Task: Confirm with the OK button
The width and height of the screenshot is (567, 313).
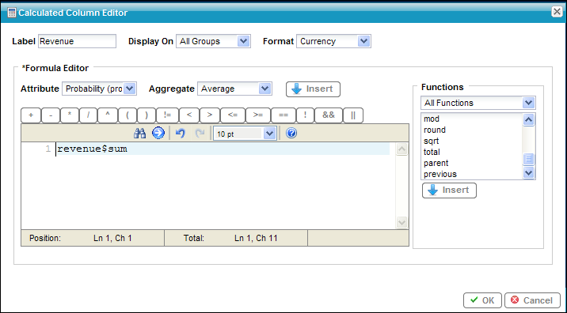Action: coord(482,300)
